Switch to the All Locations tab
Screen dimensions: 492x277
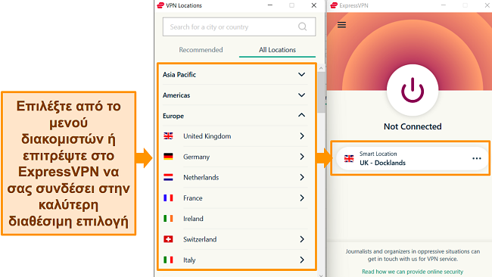point(277,49)
